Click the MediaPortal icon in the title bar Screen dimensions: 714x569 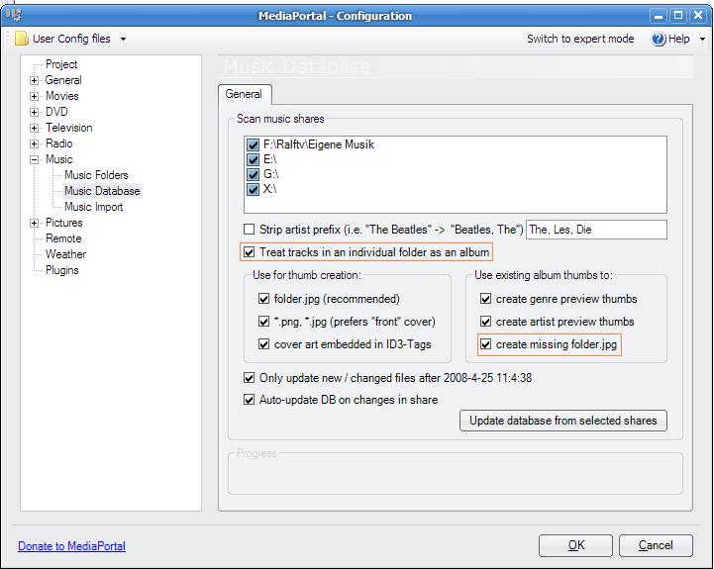[13, 16]
